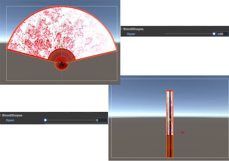Collapse the BlendShapes section showing value 0
Image resolution: width=229 pixels, height=161 pixels.
(1, 115)
